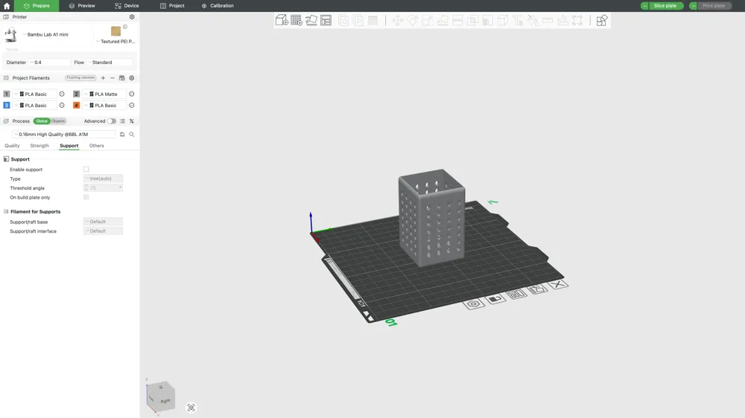Select the Objects process mode
The height and width of the screenshot is (418, 745).
tap(58, 121)
